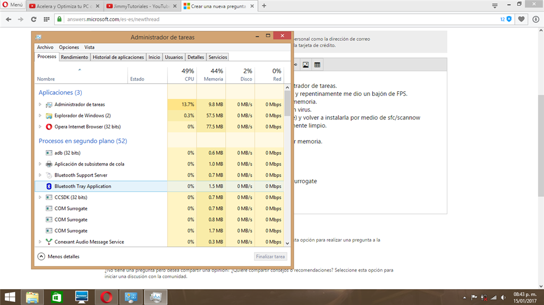544x305 pixels.
Task: Click insert image icon in editor toolbar
Action: 305,65
